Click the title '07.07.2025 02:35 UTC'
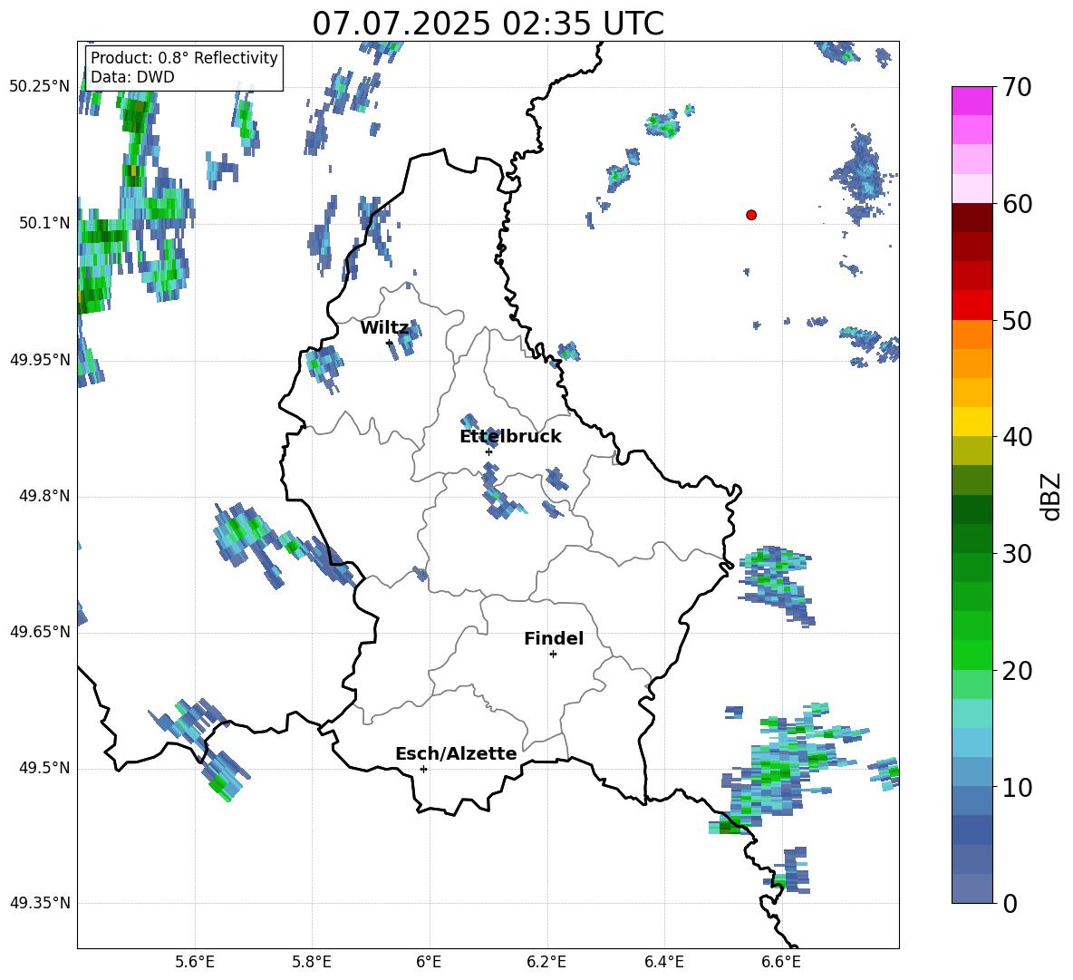This screenshot has width=1073, height=980. (488, 24)
